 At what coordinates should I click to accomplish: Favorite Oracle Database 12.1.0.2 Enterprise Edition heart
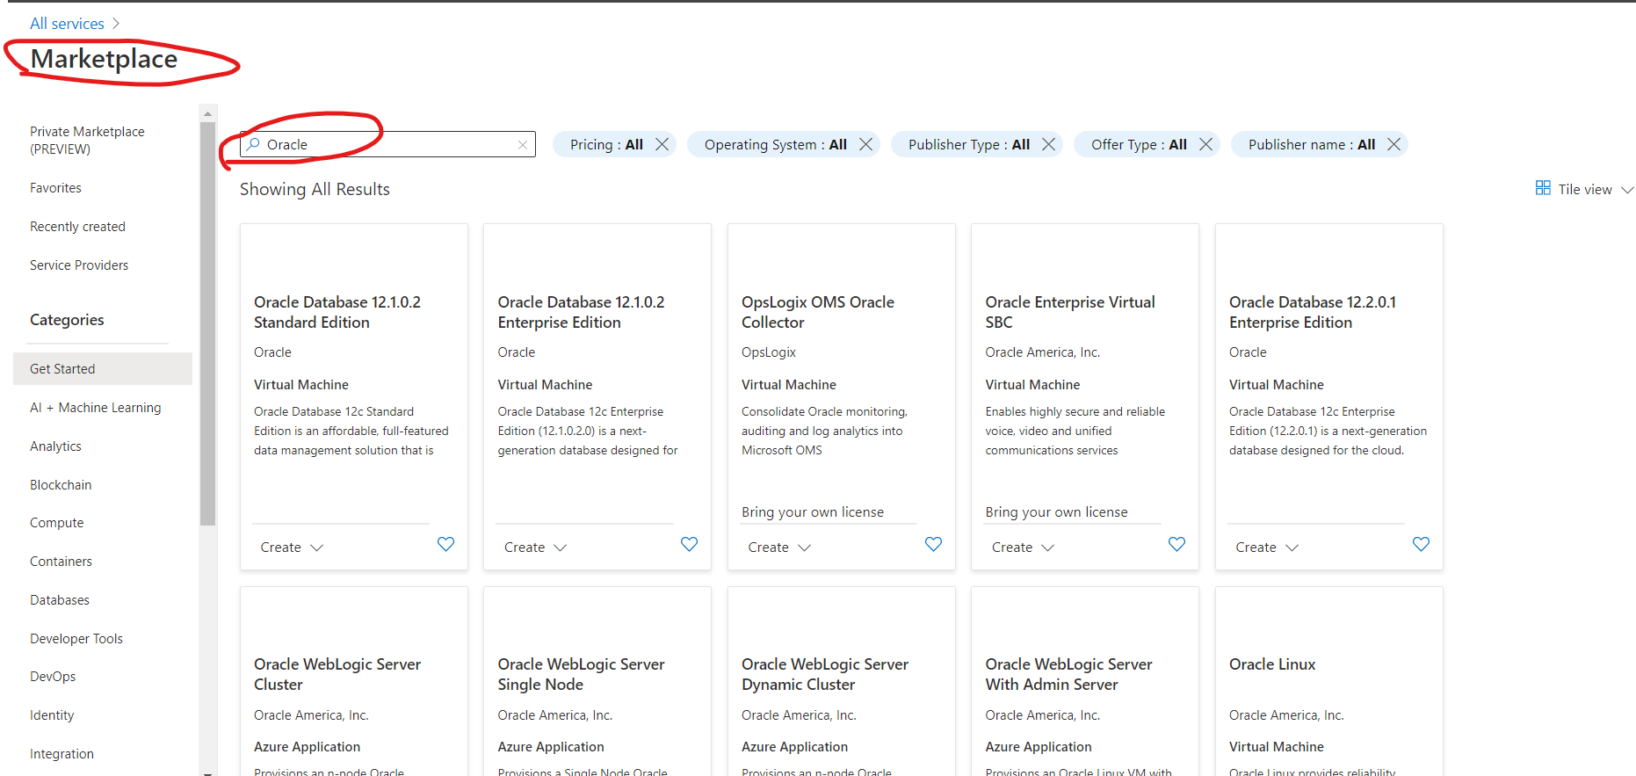[690, 544]
